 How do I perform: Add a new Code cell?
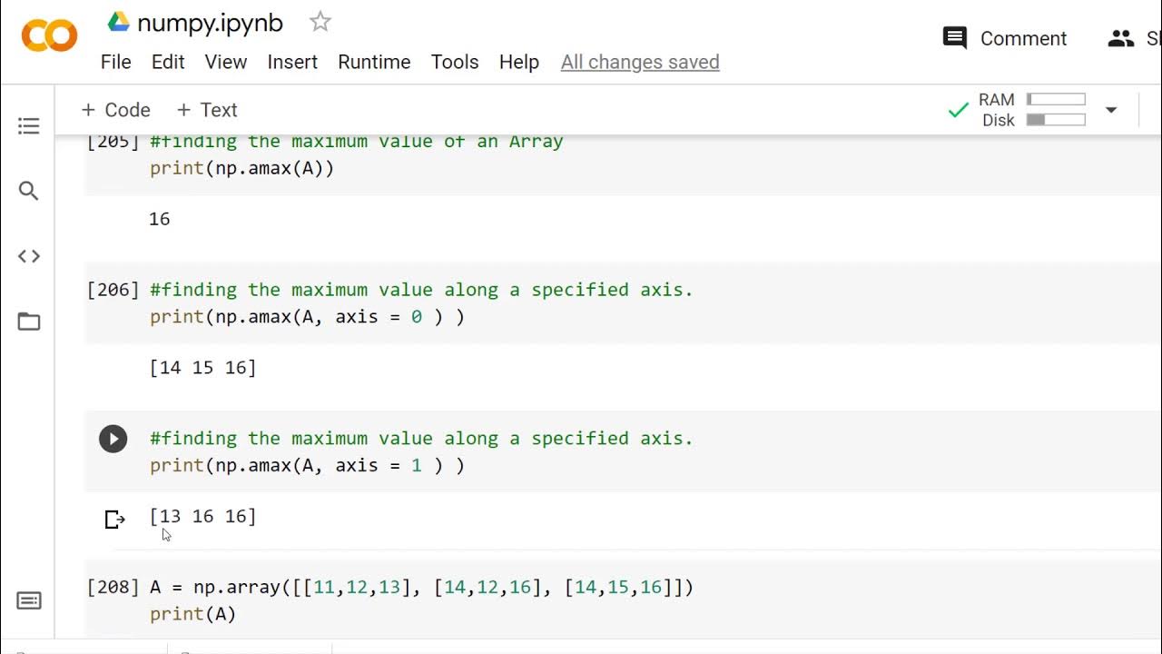[115, 110]
